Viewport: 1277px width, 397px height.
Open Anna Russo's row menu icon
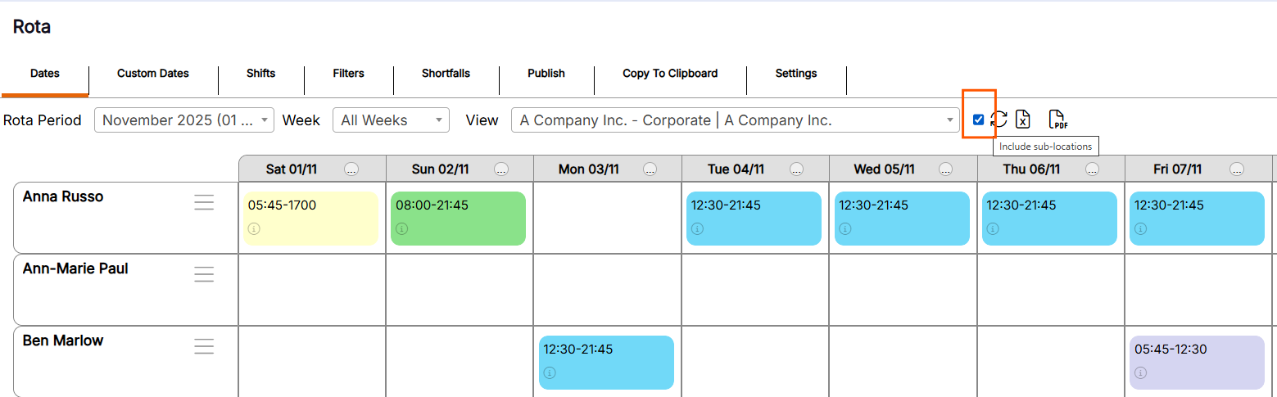click(204, 203)
